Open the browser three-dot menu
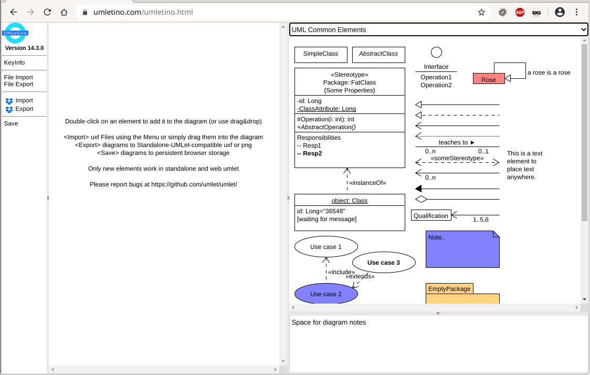 click(576, 12)
